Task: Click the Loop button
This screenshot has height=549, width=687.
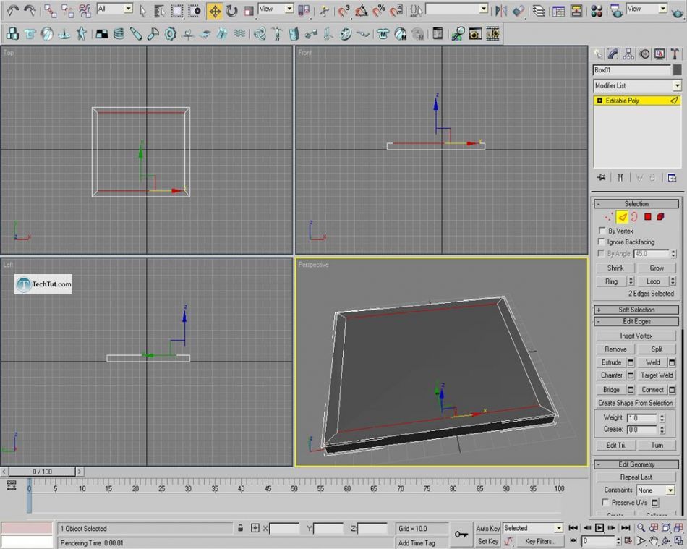Action: point(653,281)
